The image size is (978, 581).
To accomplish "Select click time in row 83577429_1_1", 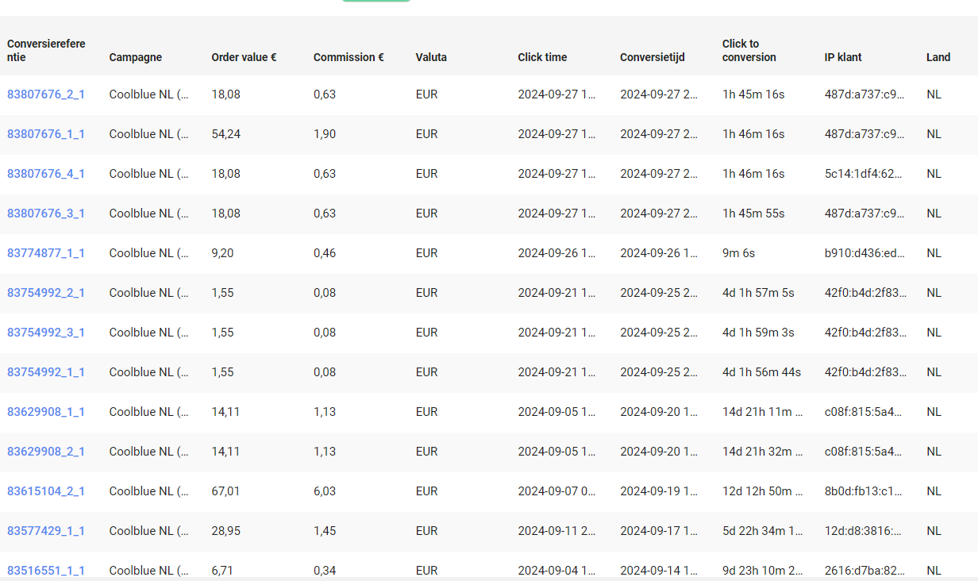I will tap(557, 531).
